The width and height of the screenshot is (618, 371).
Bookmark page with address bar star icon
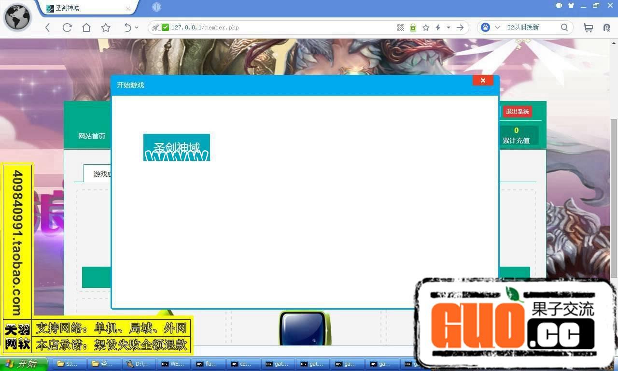[426, 28]
